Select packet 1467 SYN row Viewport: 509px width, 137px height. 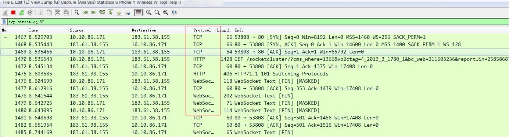point(254,37)
